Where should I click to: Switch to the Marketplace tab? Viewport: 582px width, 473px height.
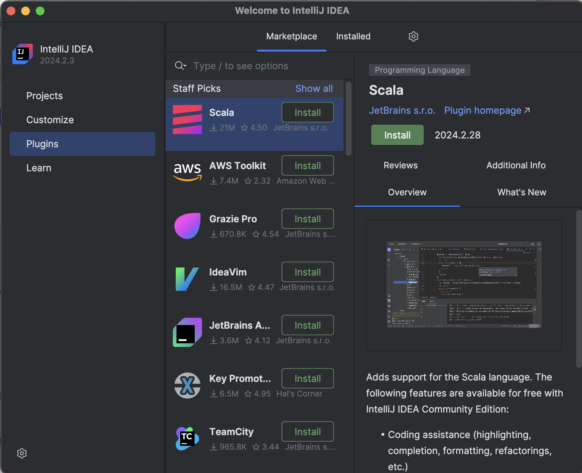[292, 36]
